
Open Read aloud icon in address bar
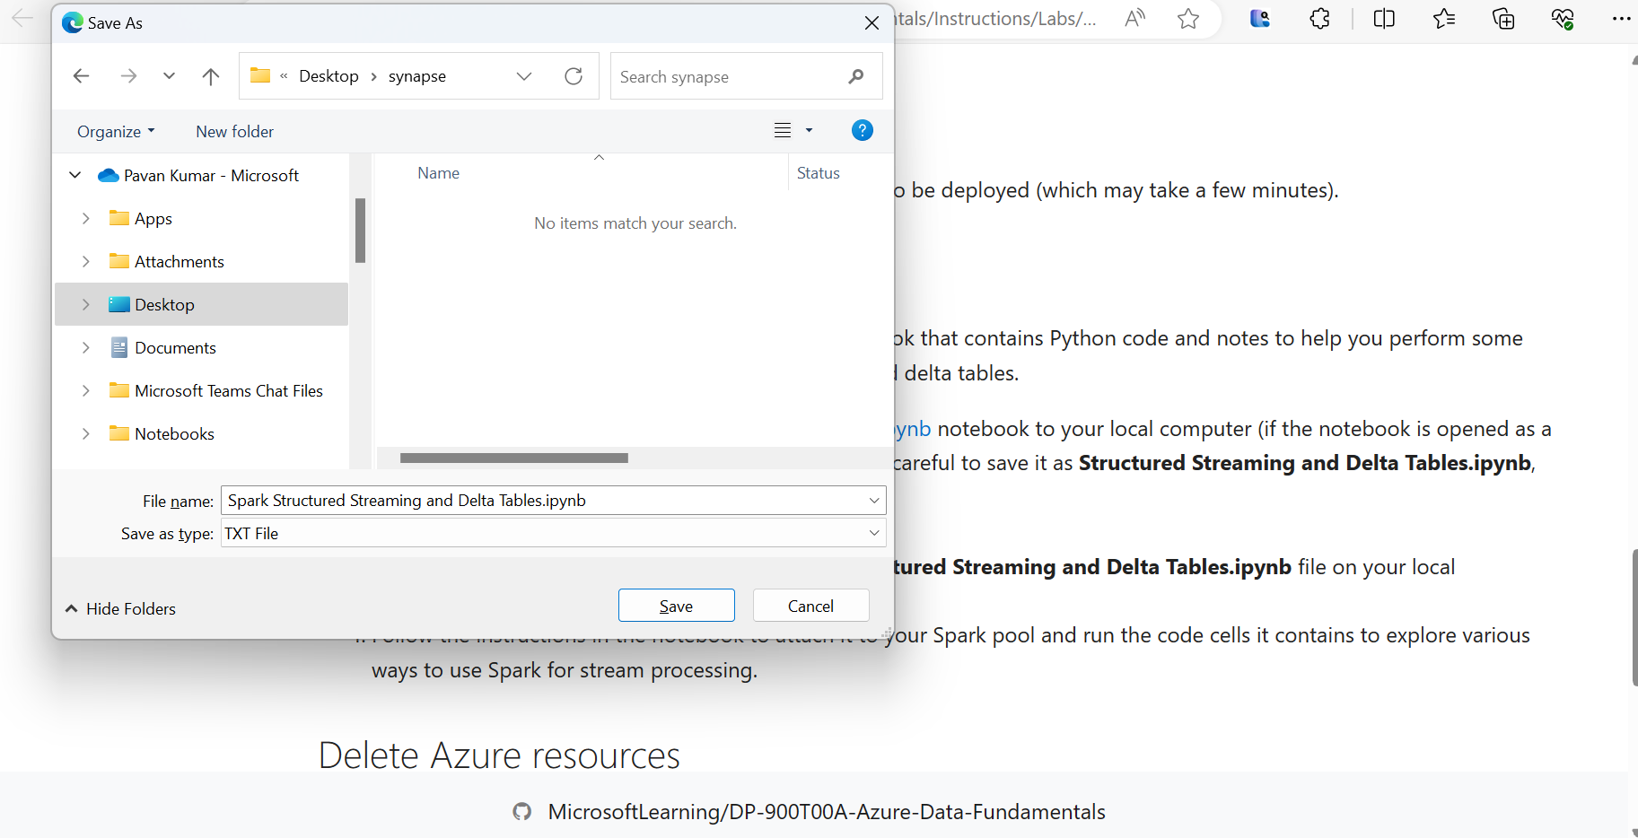pyautogui.click(x=1134, y=19)
